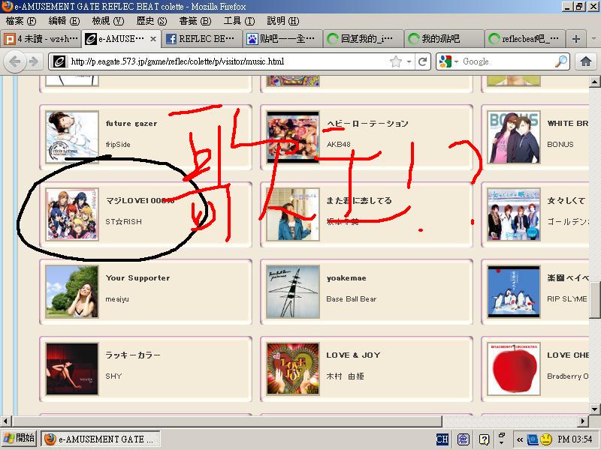Image resolution: width=601 pixels, height=450 pixels.
Task: Open the bookmark star history dropdown arrow
Action: pos(409,61)
